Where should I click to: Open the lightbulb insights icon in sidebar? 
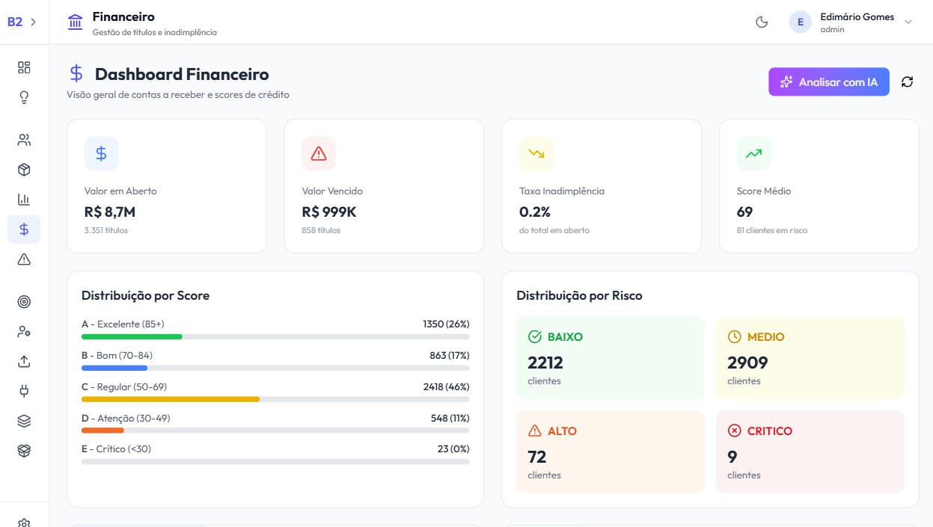click(x=24, y=97)
